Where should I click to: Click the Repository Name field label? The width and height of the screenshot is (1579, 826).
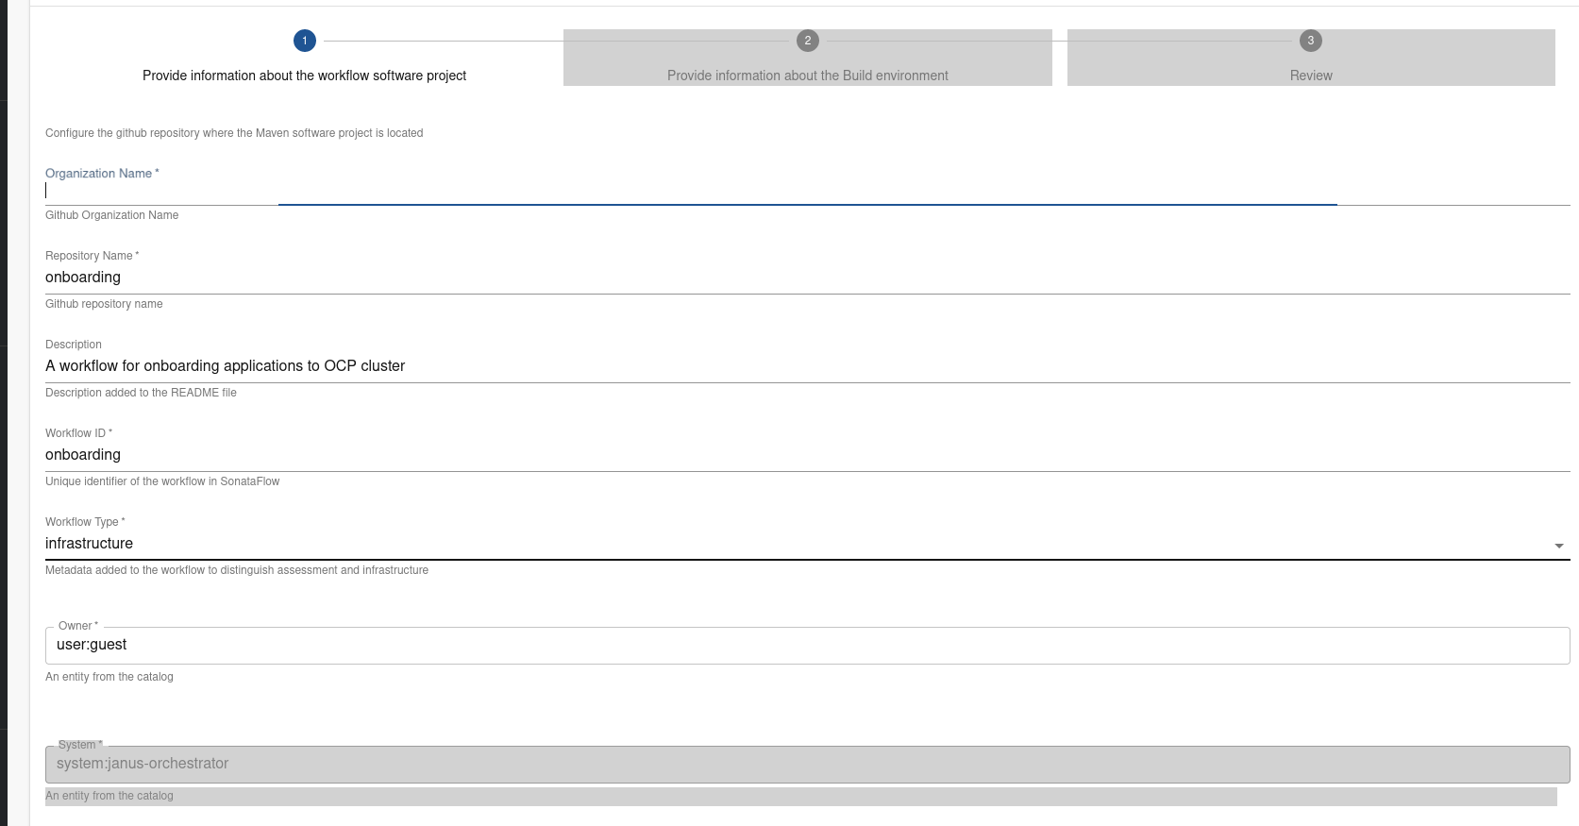pyautogui.click(x=90, y=256)
